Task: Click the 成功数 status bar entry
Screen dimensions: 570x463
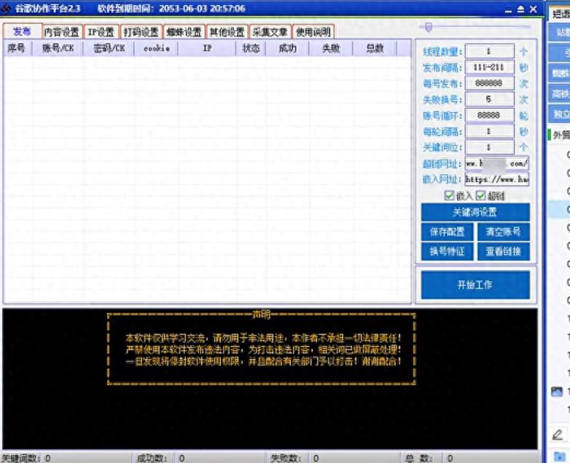Action: pyautogui.click(x=160, y=459)
